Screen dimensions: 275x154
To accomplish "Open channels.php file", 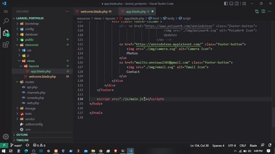I will [36, 92].
